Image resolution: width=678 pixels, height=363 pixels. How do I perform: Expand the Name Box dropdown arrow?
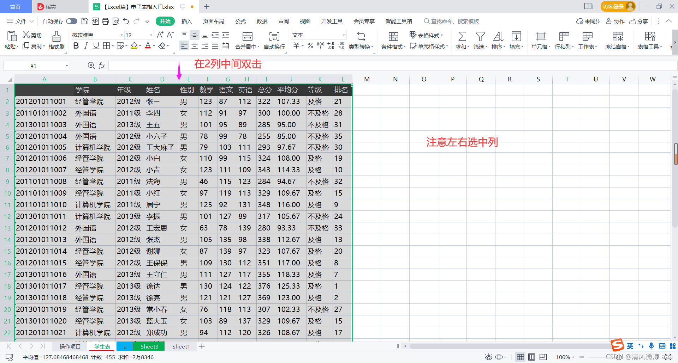pos(66,66)
